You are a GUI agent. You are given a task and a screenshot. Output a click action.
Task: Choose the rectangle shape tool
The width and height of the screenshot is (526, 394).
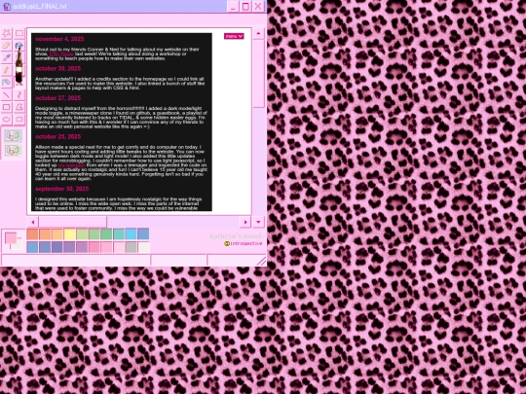point(7,107)
